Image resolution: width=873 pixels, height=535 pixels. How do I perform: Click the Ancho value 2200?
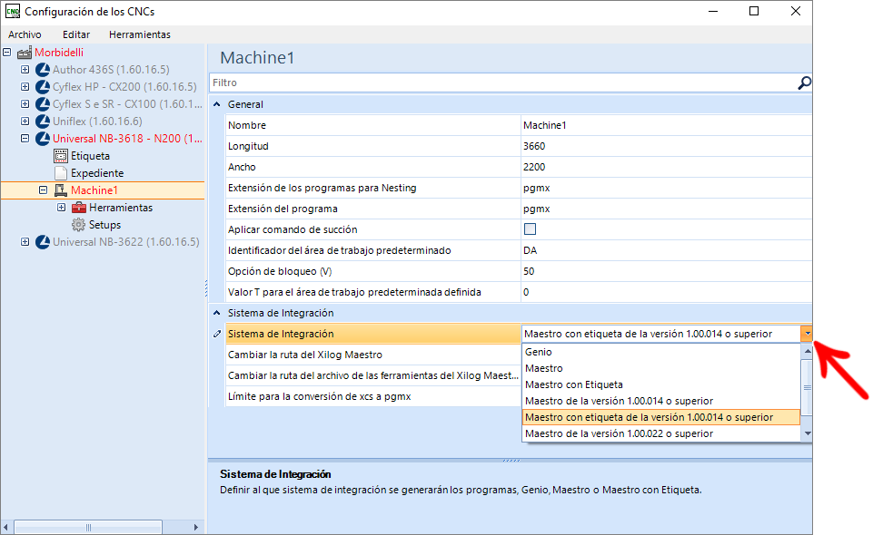pos(666,167)
